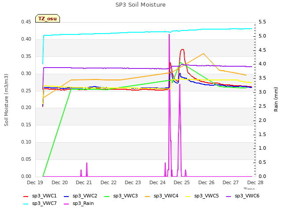
Task: Click the 3.5 rain axis tick label
Action: [262, 78]
